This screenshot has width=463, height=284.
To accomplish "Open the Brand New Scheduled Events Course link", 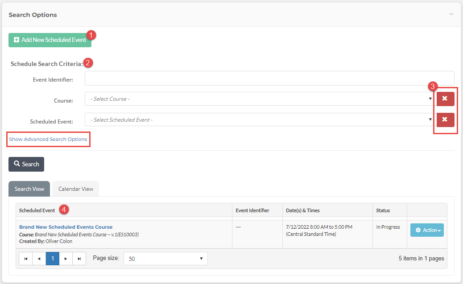I will (x=66, y=226).
